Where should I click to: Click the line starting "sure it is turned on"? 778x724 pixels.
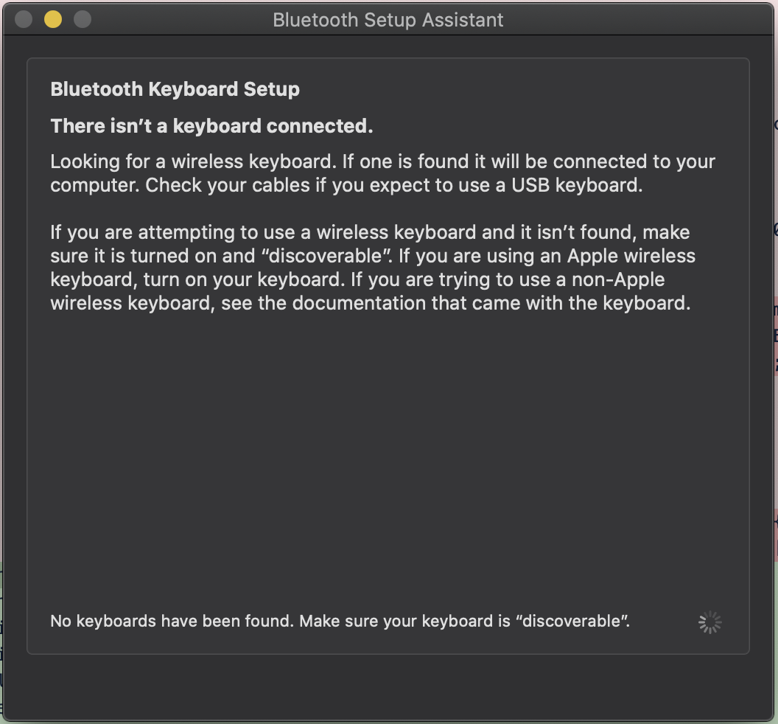point(373,257)
